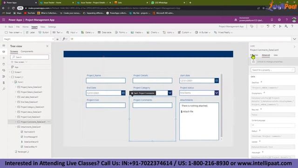Collapse the Attachments_DataCard1 tree node
The image size is (298, 168).
pos(16,127)
